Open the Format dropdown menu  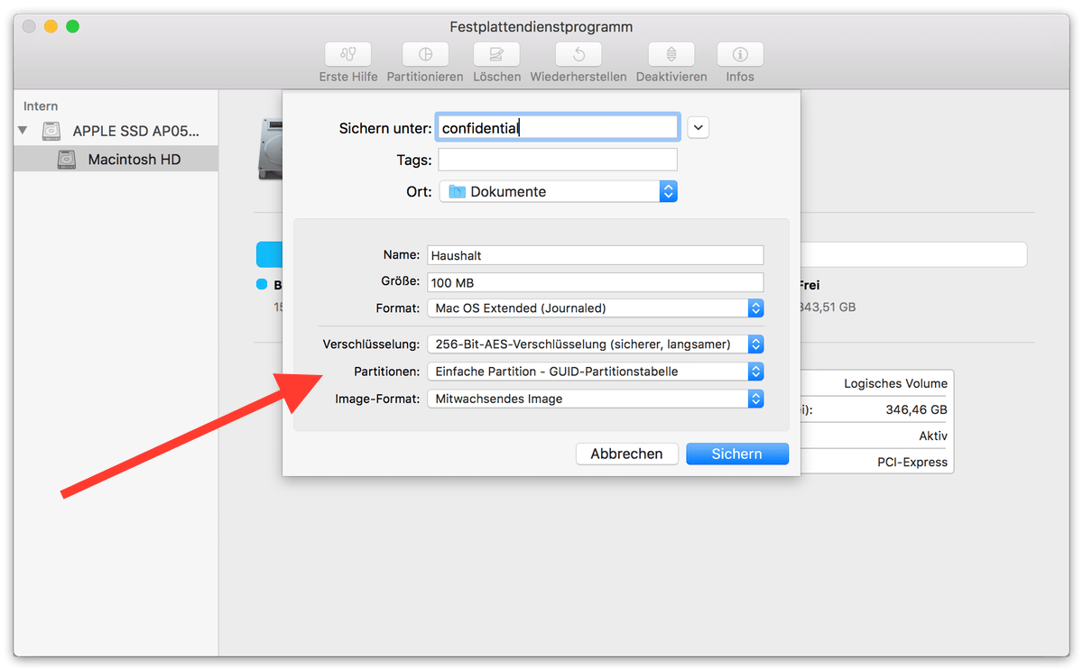click(x=595, y=308)
